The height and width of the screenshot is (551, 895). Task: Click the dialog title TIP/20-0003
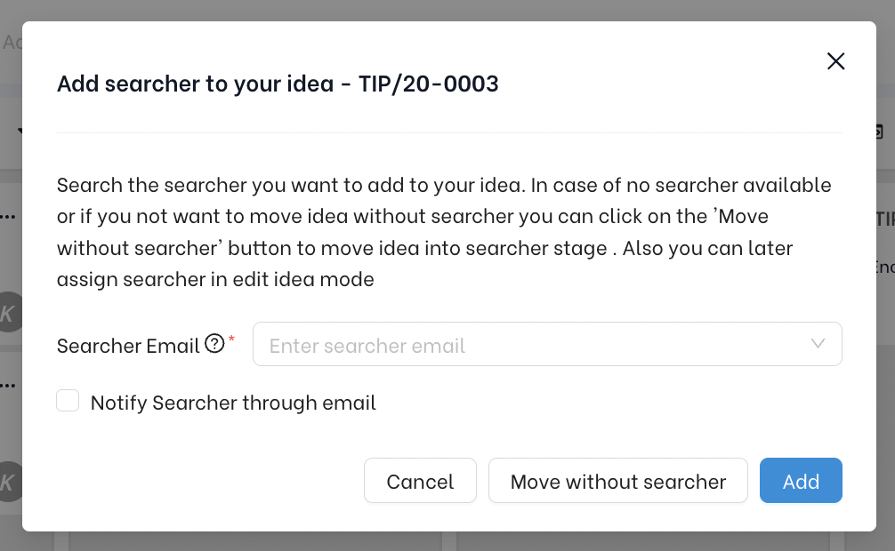pyautogui.click(x=428, y=84)
